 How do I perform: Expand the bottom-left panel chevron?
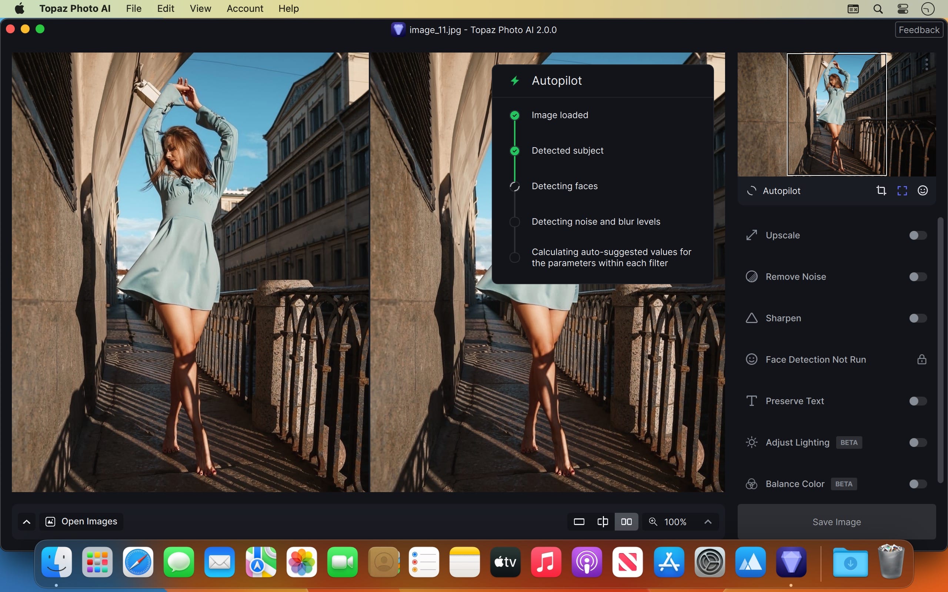tap(26, 522)
